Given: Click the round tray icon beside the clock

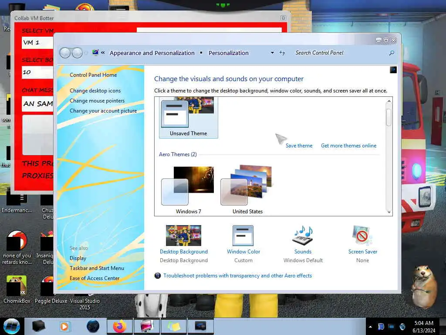Looking at the screenshot, I should pyautogui.click(x=402, y=327).
